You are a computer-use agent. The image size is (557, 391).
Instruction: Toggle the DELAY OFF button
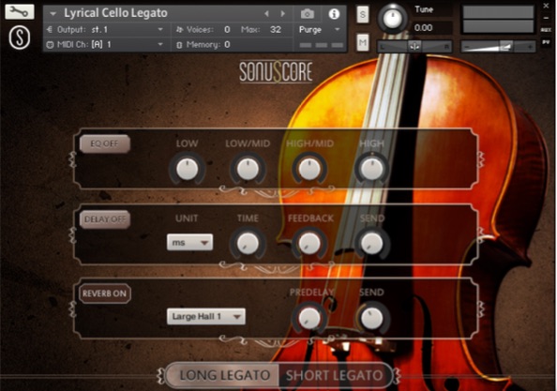coord(105,219)
